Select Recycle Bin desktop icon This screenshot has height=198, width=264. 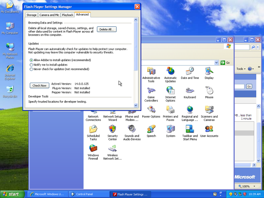point(10,92)
